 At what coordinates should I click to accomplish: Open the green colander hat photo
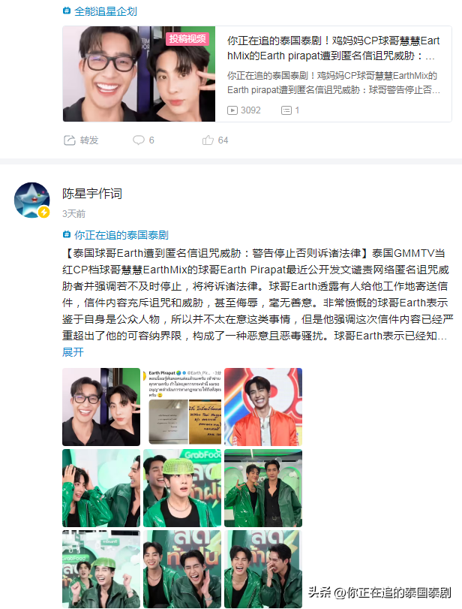[x=182, y=488]
